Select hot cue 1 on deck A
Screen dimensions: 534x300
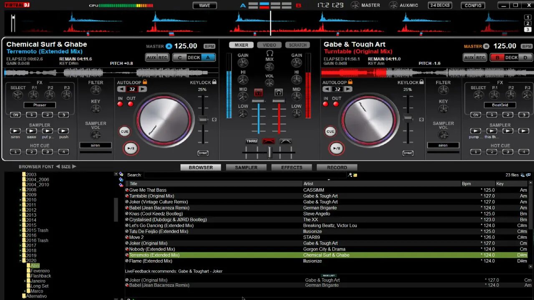tap(15, 152)
